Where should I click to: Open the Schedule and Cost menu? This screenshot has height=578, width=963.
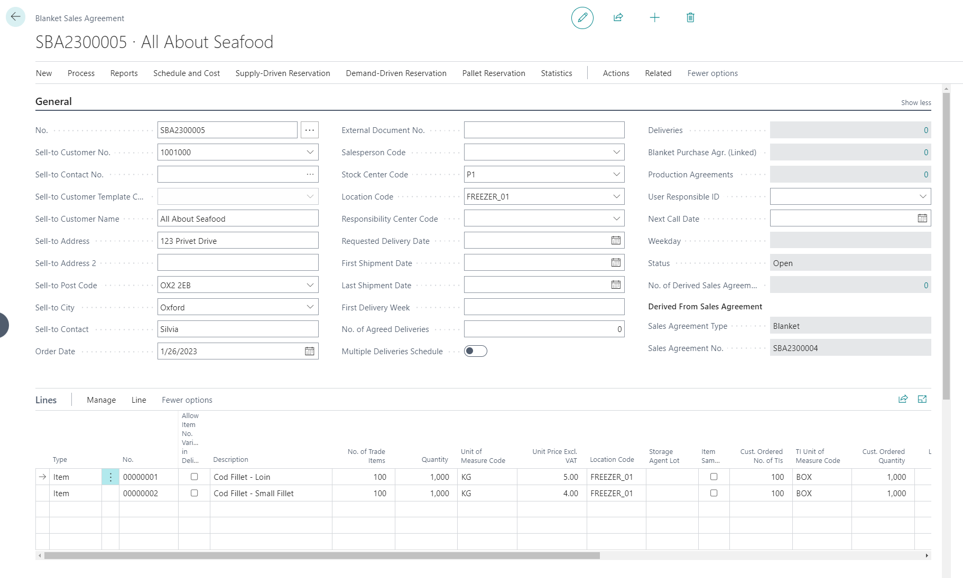(187, 73)
